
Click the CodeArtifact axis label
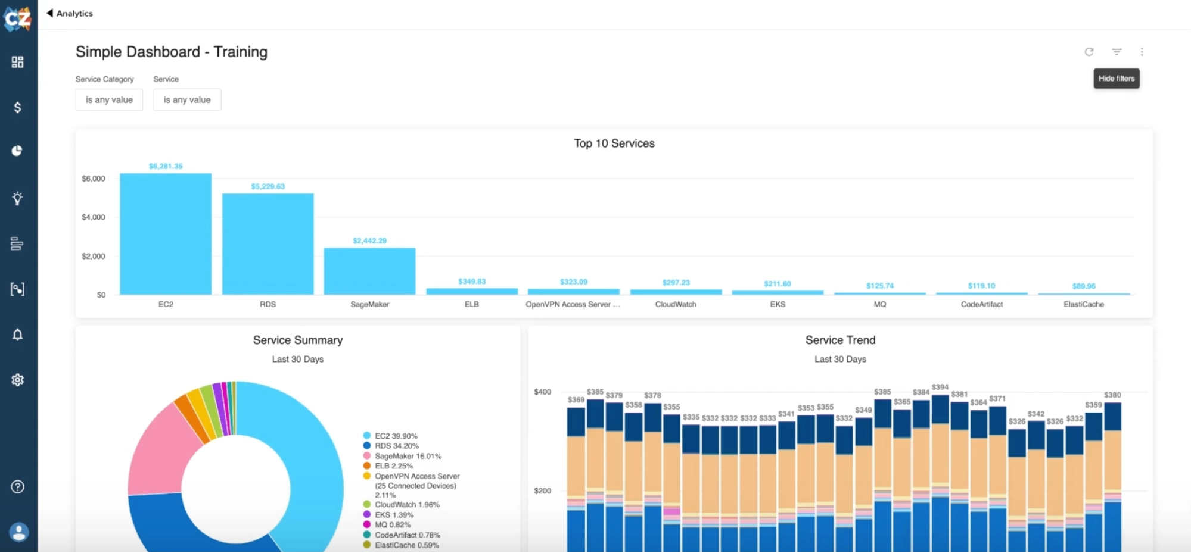coord(981,304)
